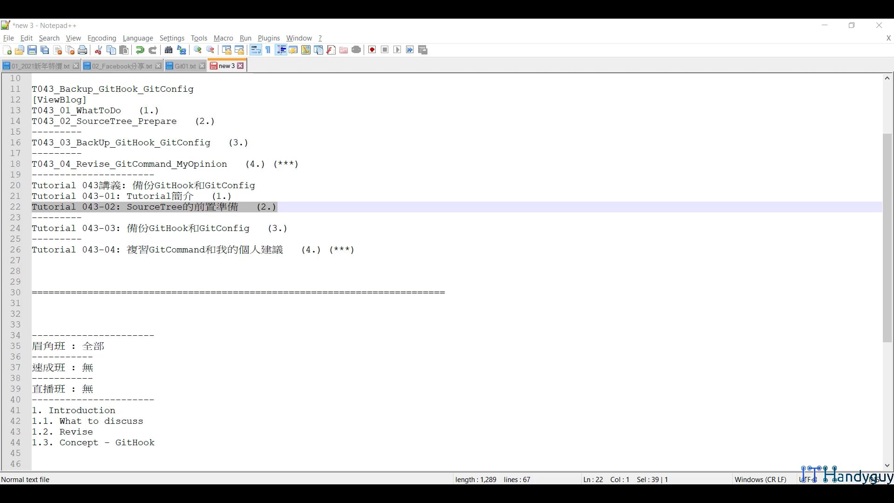
Task: Open the Find dialog via binoculars icon
Action: [x=169, y=50]
